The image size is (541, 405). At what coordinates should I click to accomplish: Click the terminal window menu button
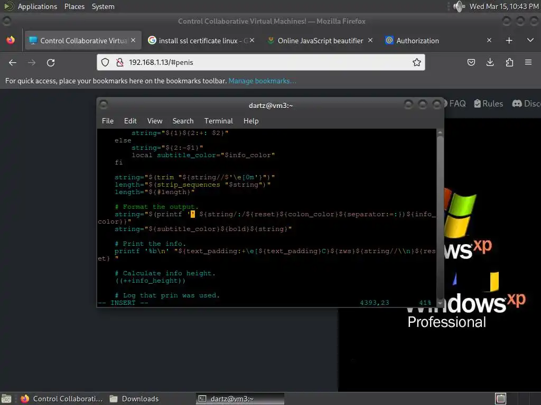(103, 104)
